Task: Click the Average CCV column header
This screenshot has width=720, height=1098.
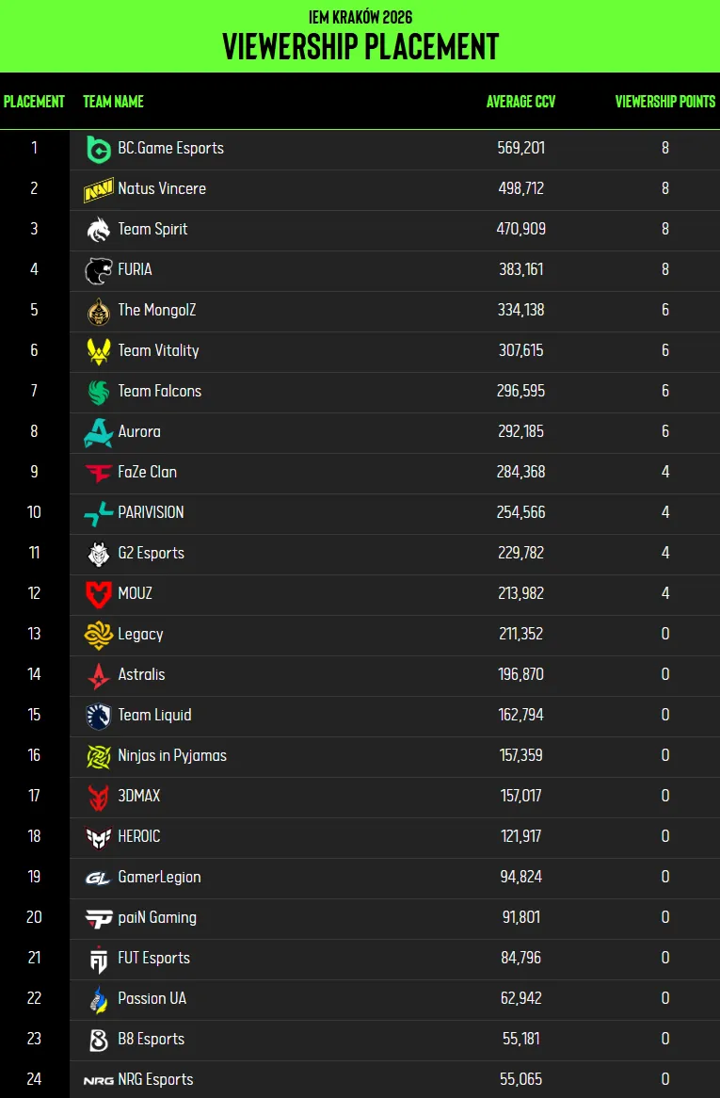Action: (x=520, y=102)
